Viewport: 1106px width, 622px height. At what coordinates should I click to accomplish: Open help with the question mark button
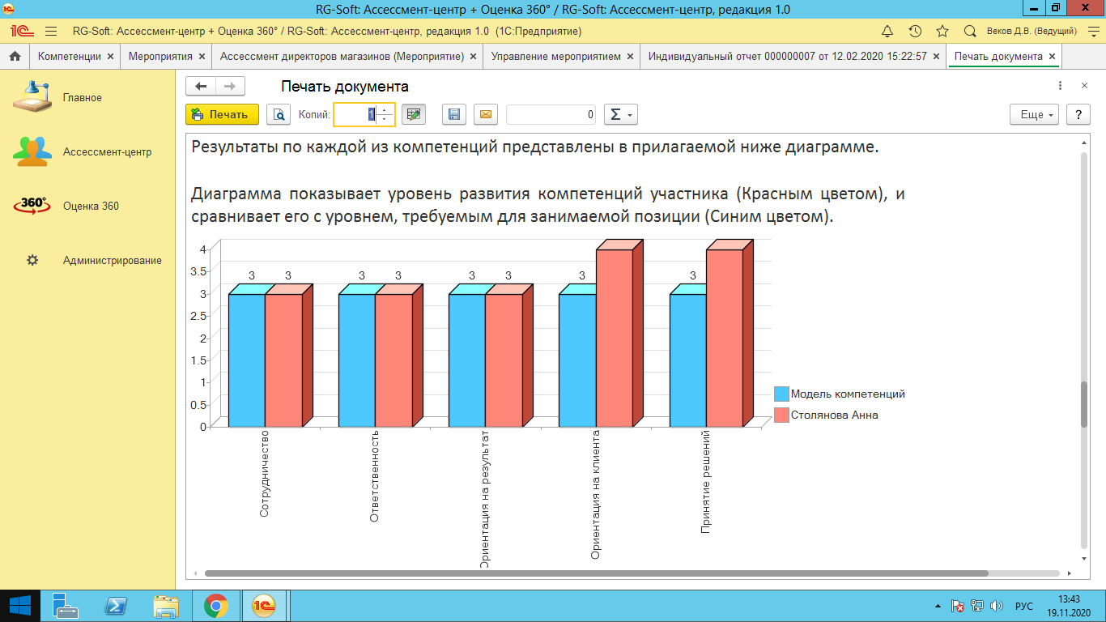click(1078, 114)
